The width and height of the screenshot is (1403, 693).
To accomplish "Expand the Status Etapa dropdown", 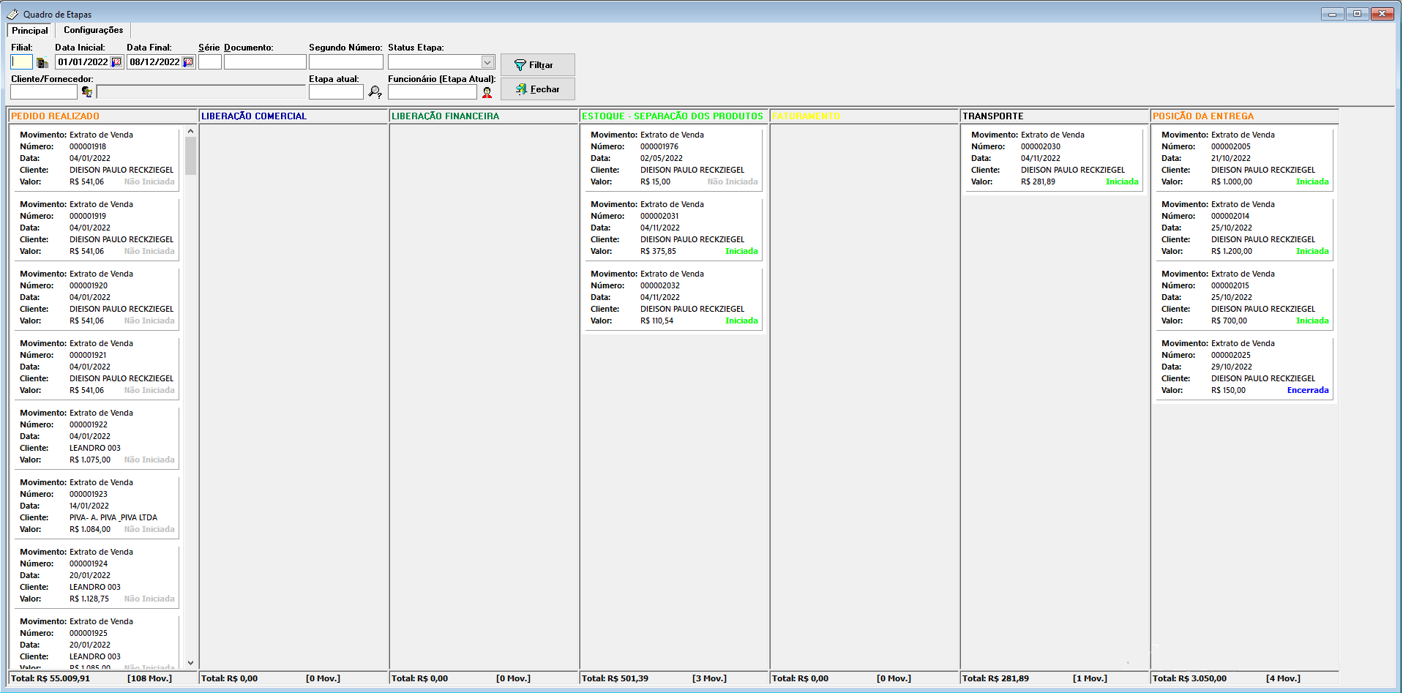I will tap(487, 62).
